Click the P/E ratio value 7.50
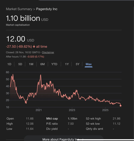The image size is (134, 141). (x=71, y=124)
